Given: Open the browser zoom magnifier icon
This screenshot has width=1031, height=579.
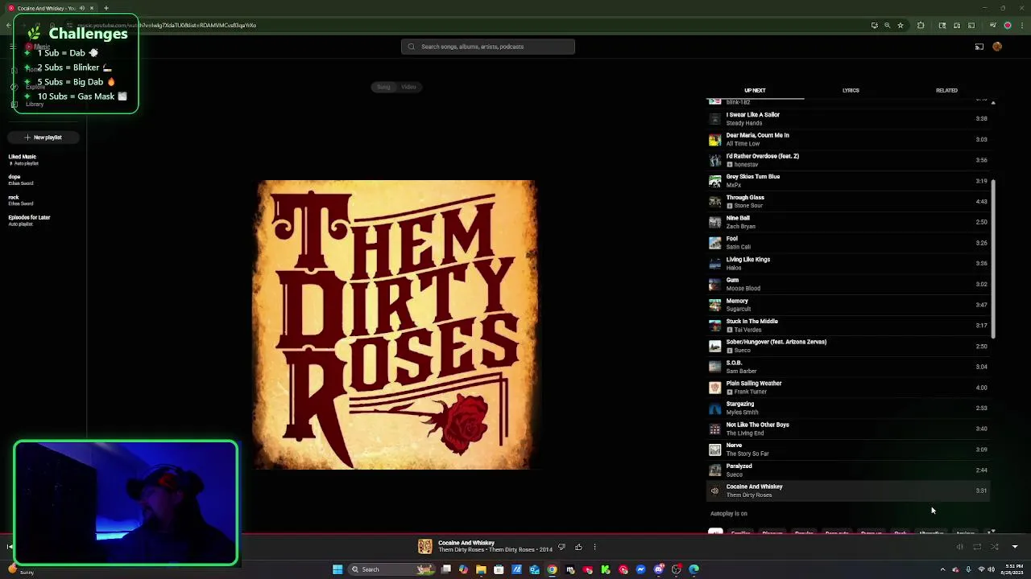Looking at the screenshot, I should click(x=888, y=25).
